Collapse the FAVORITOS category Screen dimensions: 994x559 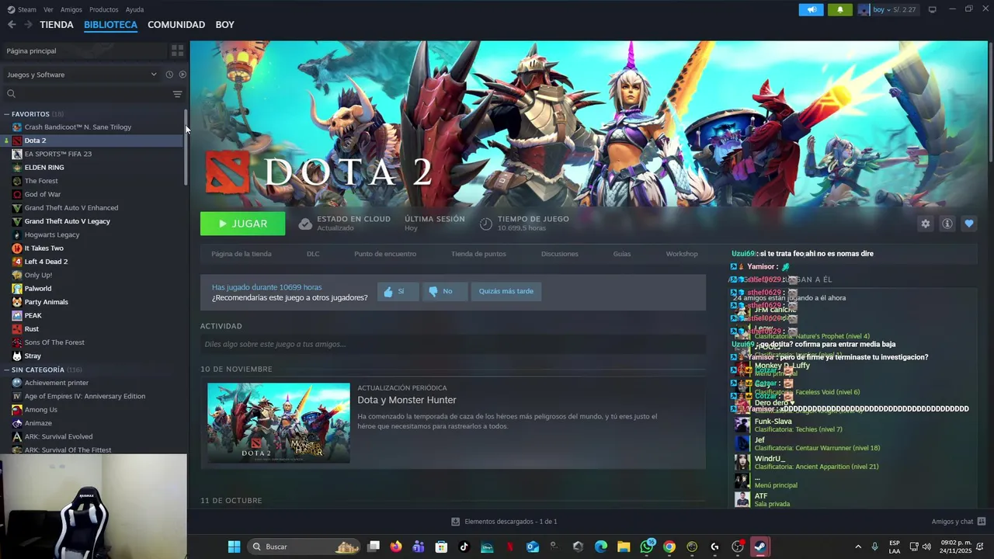pyautogui.click(x=7, y=114)
